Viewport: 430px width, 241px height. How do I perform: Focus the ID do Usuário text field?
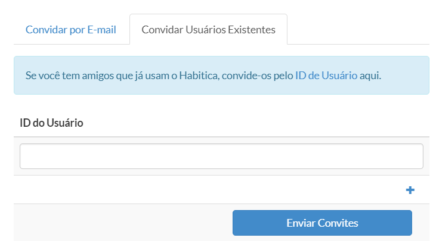[221, 156]
